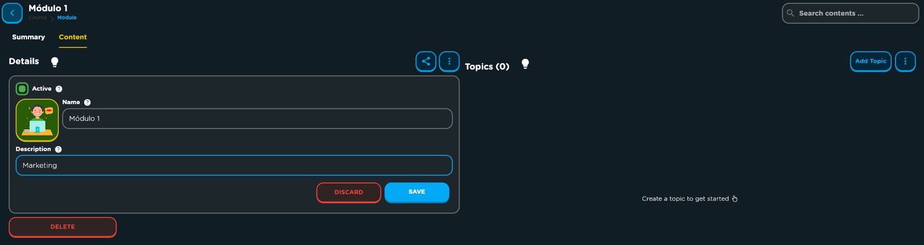
Task: Click the help icon next to Description
Action: click(58, 149)
